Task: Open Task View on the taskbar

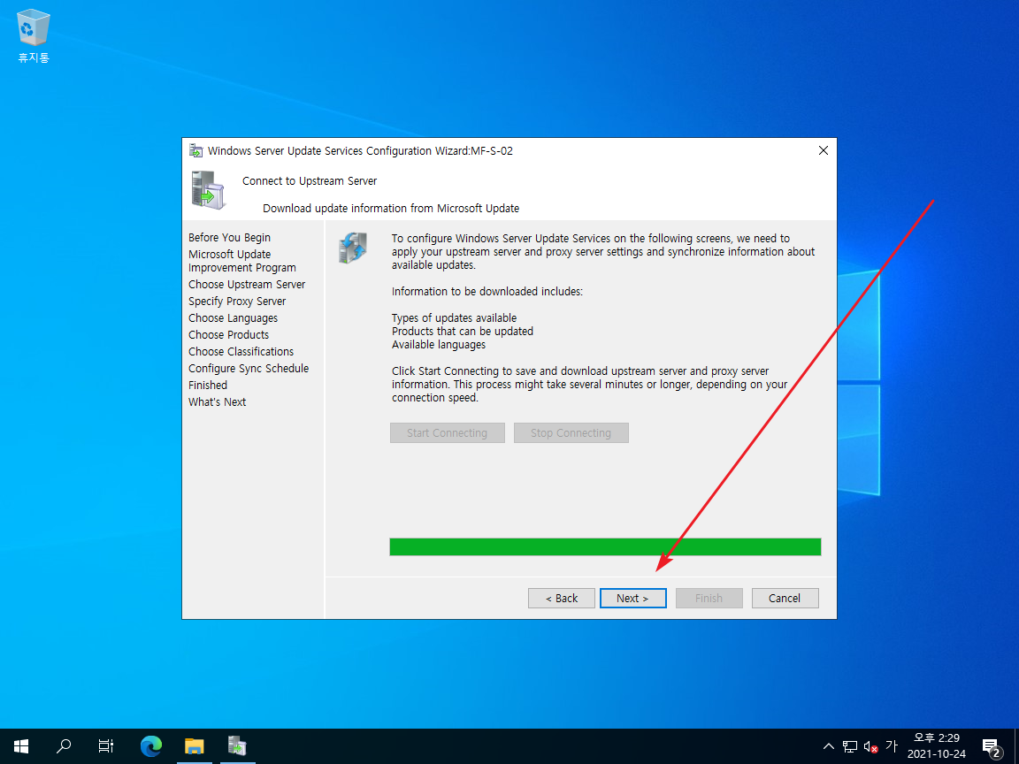Action: [x=105, y=745]
